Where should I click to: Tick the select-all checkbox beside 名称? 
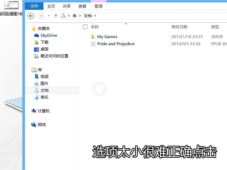[x=85, y=27]
